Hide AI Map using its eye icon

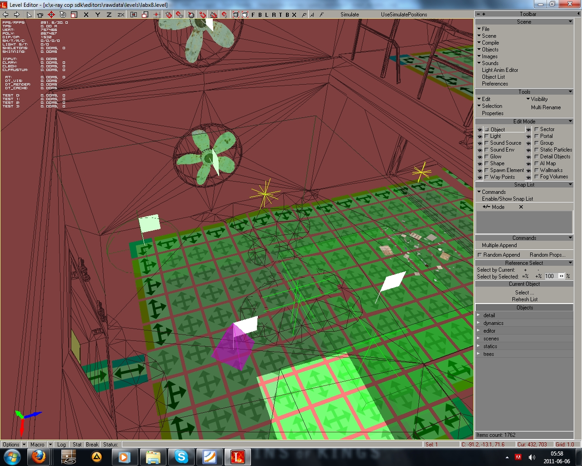(528, 163)
